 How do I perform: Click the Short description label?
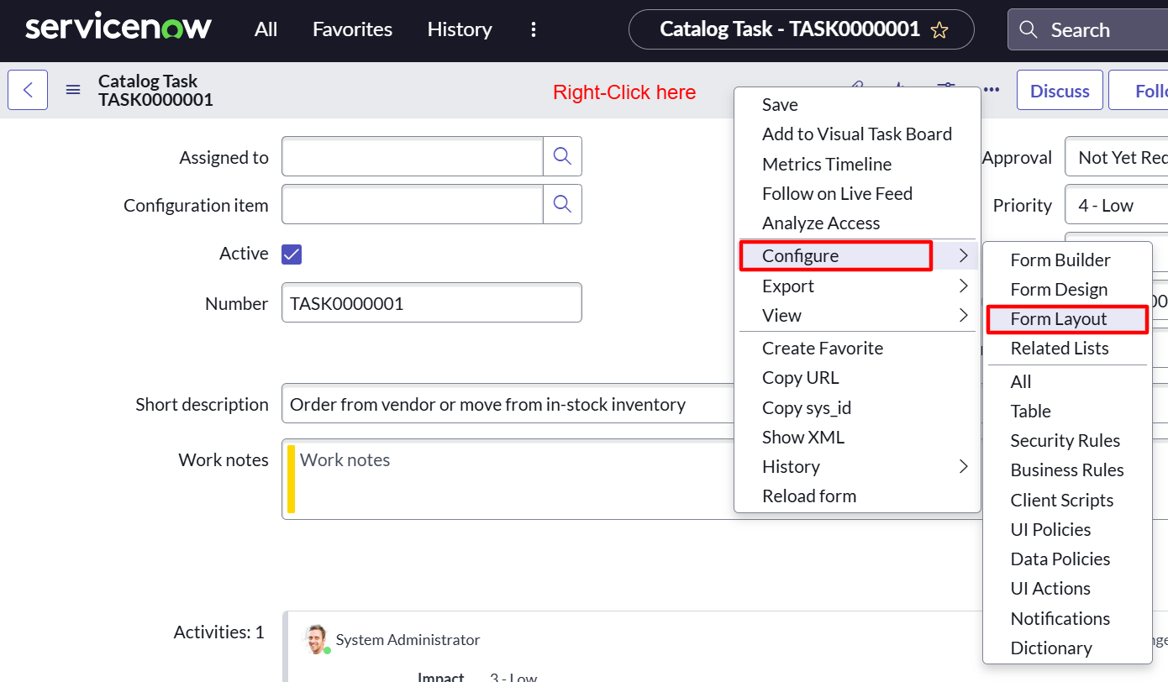click(202, 405)
